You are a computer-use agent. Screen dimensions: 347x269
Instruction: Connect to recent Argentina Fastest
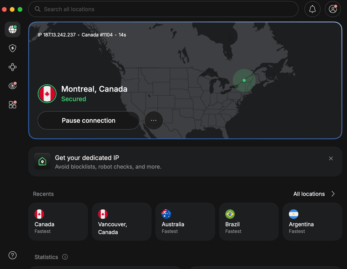pos(312,222)
